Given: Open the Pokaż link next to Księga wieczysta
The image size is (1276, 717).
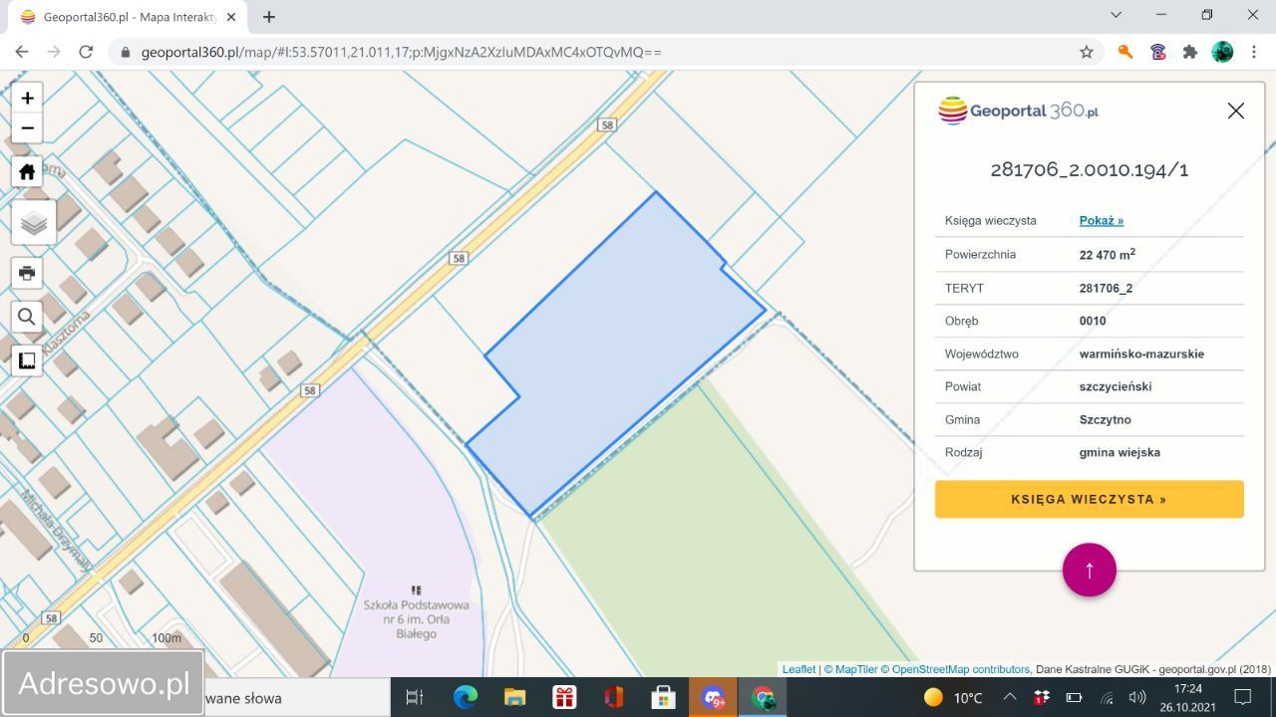Looking at the screenshot, I should (x=1099, y=220).
